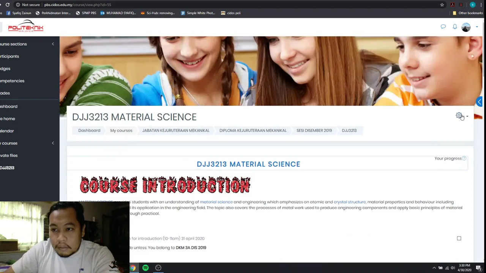Open Competencies in the sidebar
Image resolution: width=486 pixels, height=273 pixels.
pyautogui.click(x=12, y=81)
